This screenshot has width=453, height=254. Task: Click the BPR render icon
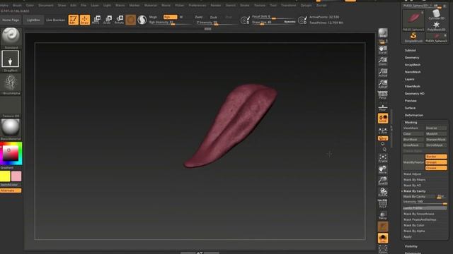click(x=383, y=33)
